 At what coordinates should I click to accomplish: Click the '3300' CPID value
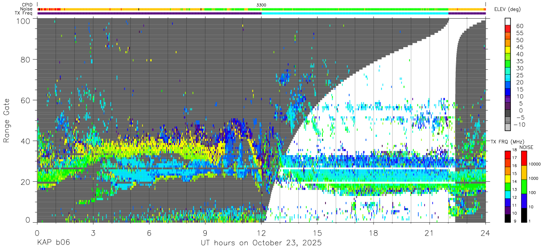point(261,5)
